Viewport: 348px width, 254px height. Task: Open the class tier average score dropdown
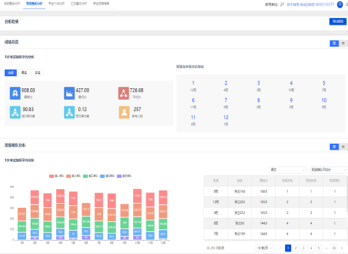click(x=329, y=170)
